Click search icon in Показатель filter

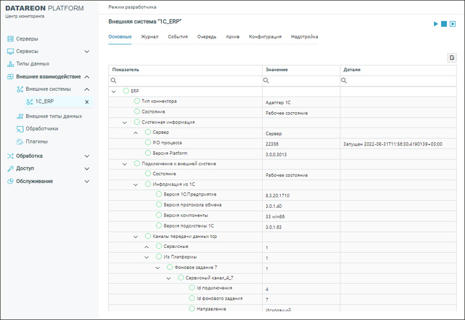tap(113, 80)
